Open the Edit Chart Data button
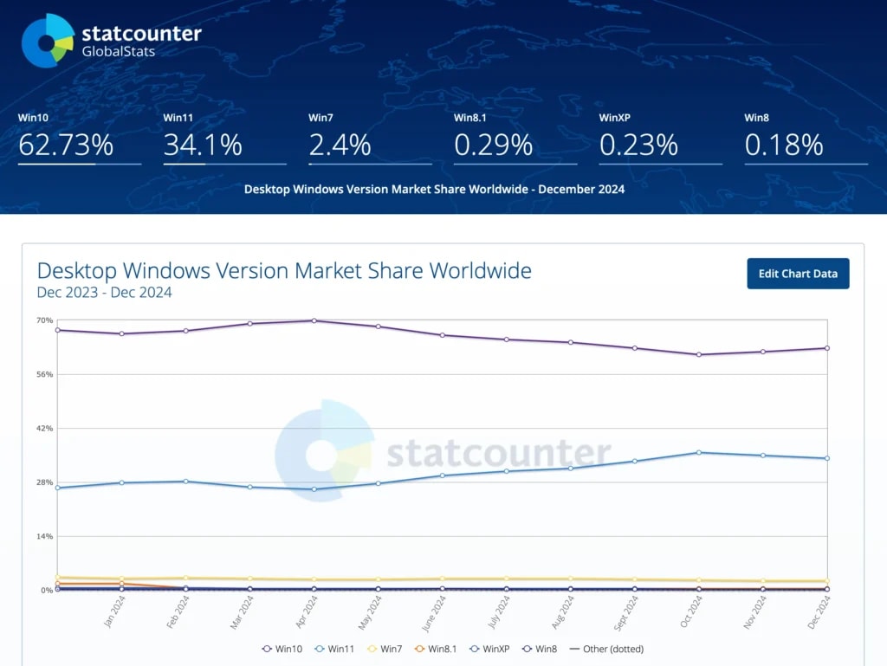 (798, 274)
